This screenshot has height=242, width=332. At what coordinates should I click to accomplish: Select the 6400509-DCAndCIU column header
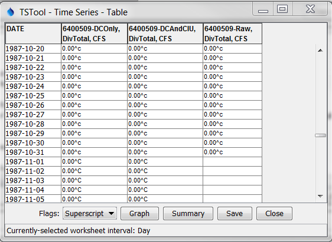pyautogui.click(x=165, y=34)
